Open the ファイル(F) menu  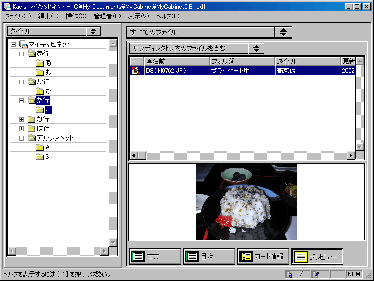coord(18,16)
